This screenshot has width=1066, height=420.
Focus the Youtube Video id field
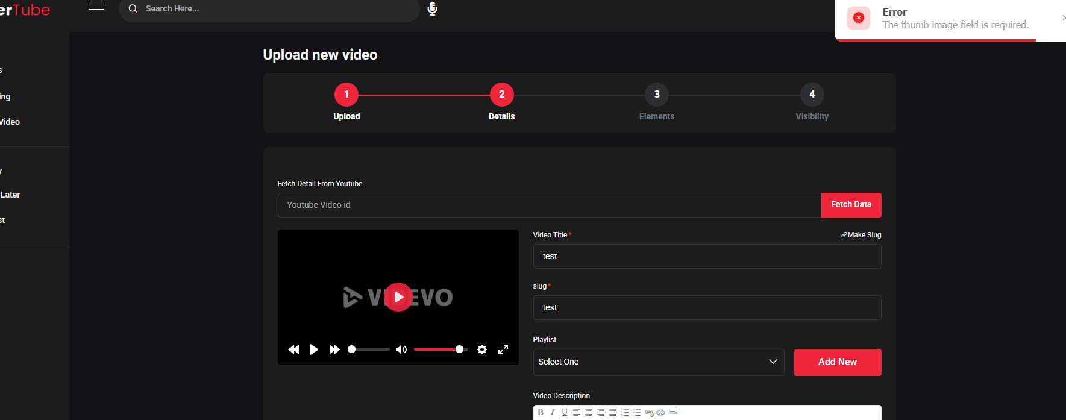550,205
